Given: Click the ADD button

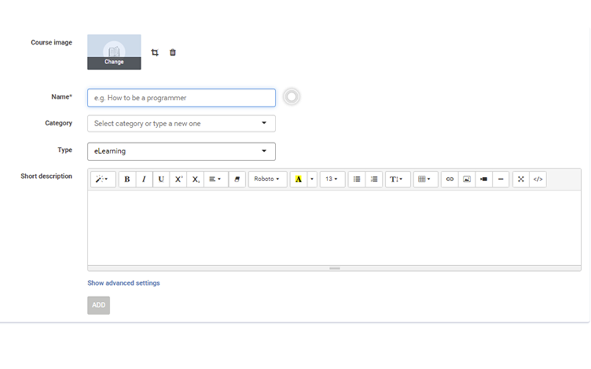Looking at the screenshot, I should [x=99, y=305].
